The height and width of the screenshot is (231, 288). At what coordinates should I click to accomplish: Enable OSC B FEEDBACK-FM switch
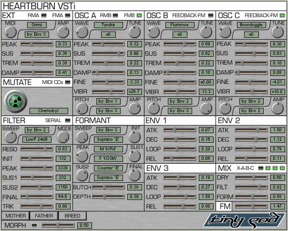[x=211, y=15]
